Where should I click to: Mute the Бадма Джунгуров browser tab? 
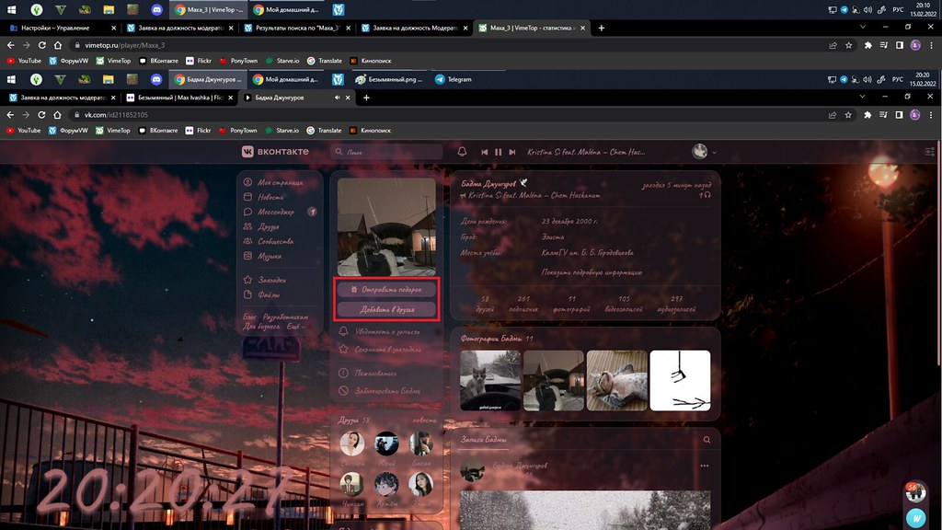tap(337, 97)
